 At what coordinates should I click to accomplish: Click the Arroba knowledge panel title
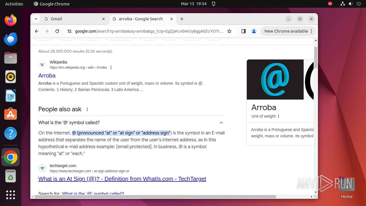point(264,107)
